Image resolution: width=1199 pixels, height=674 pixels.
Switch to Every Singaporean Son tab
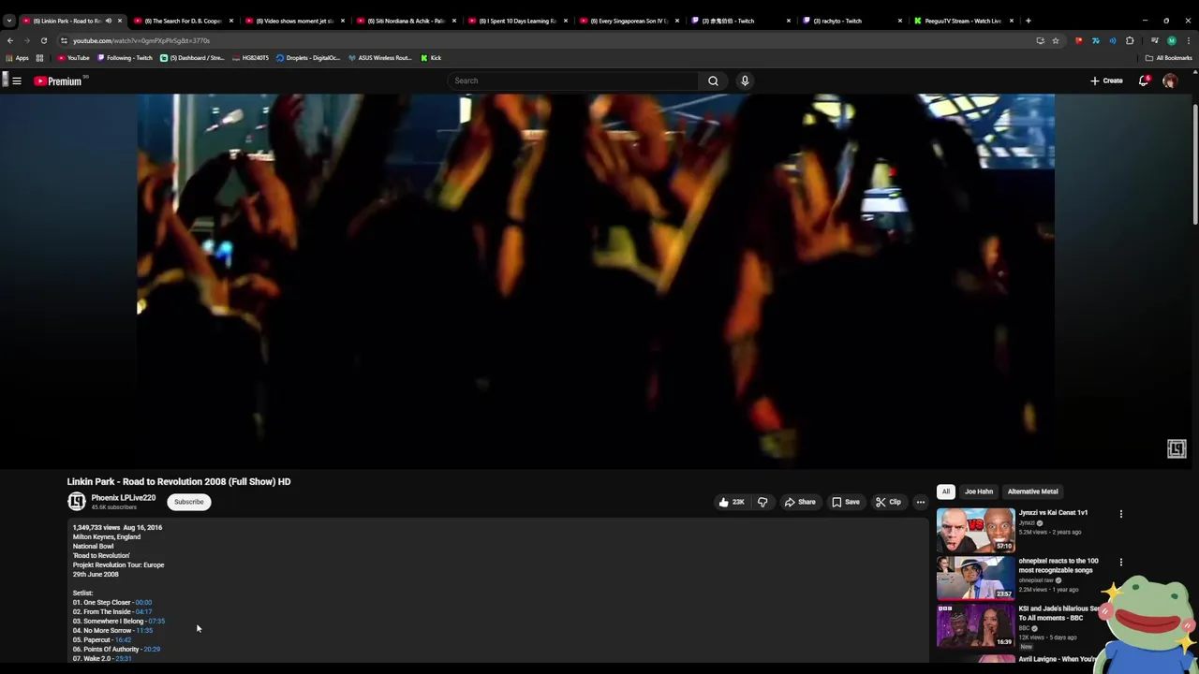[x=629, y=21]
